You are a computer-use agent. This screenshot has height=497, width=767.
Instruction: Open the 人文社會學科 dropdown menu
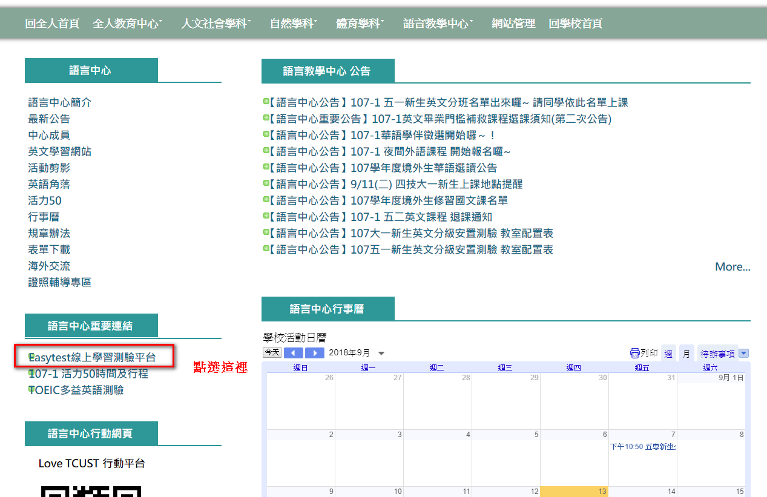(x=216, y=24)
